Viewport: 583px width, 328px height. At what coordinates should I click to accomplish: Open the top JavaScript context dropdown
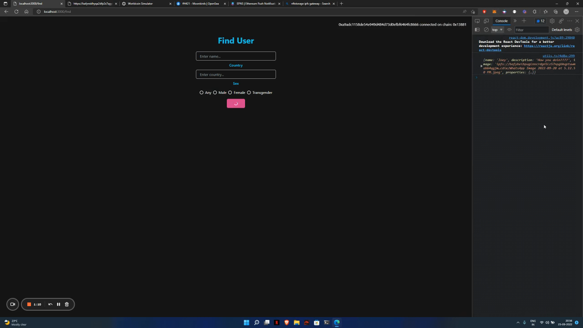(497, 30)
